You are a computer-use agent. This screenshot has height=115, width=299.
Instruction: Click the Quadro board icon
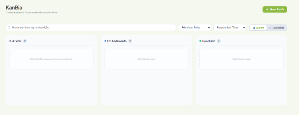[254, 28]
